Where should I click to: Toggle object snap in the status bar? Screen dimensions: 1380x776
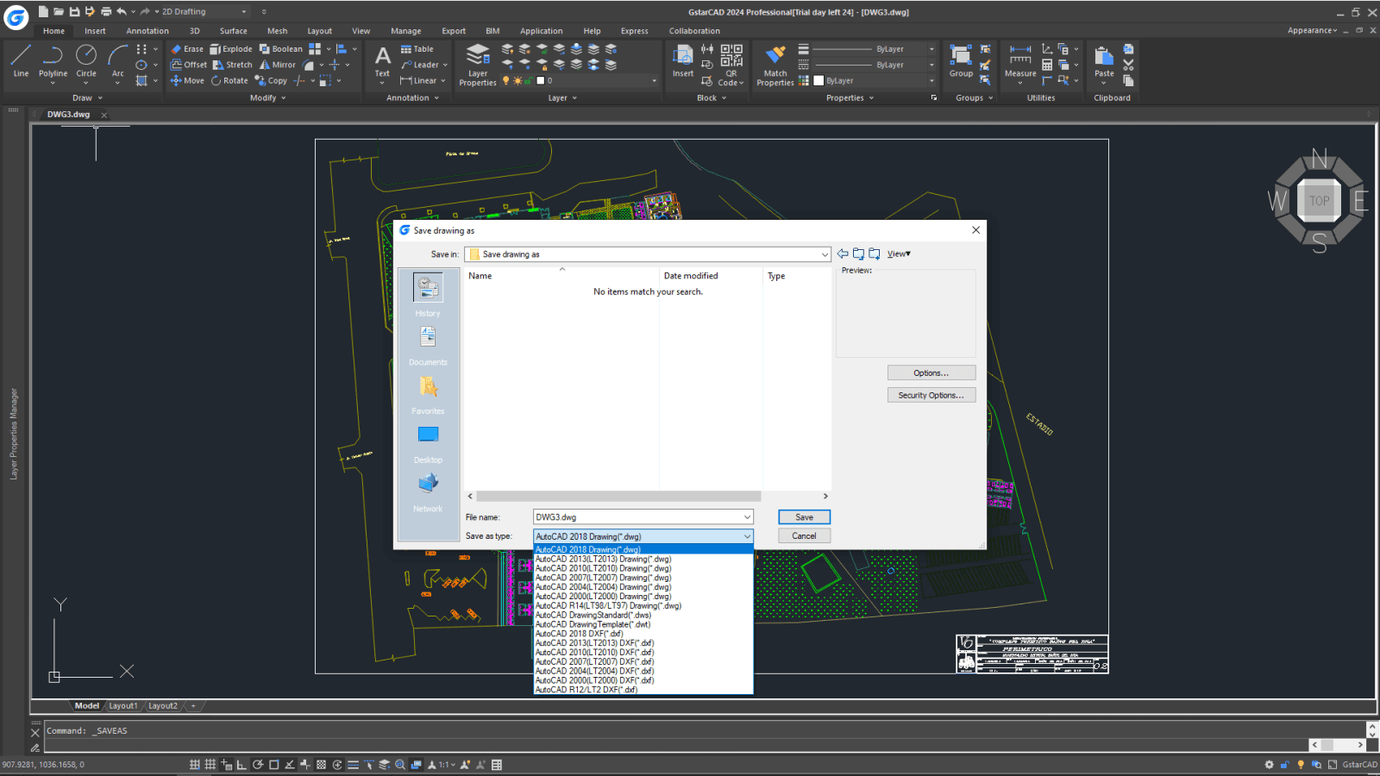pos(274,764)
